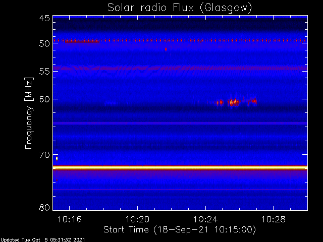The width and height of the screenshot is (323, 242).
Task: Click the 80 frequency tick label
Action: (44, 207)
